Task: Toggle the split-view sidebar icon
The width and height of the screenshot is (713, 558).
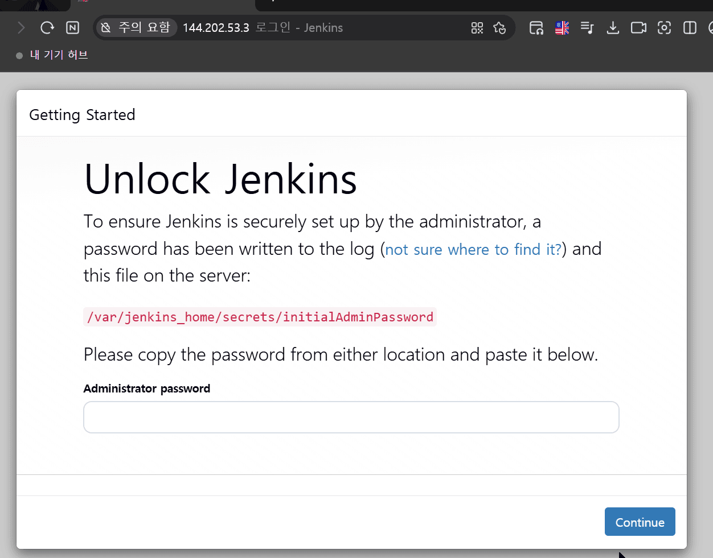Action: point(690,28)
